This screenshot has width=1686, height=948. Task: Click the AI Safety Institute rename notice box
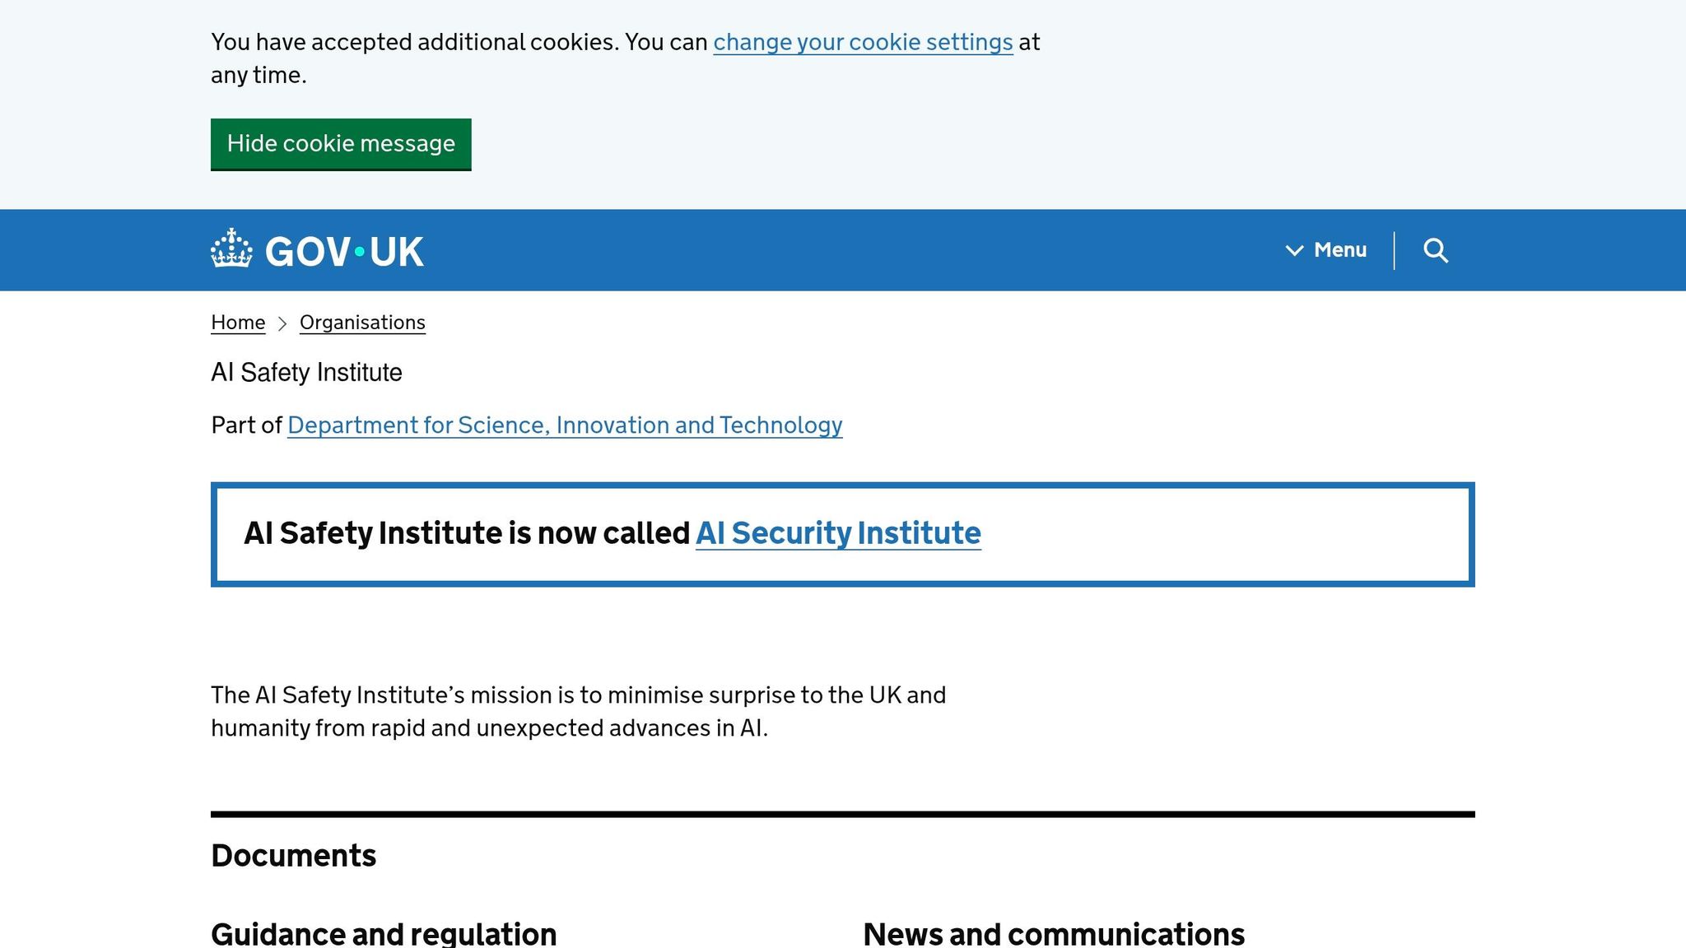pos(843,534)
